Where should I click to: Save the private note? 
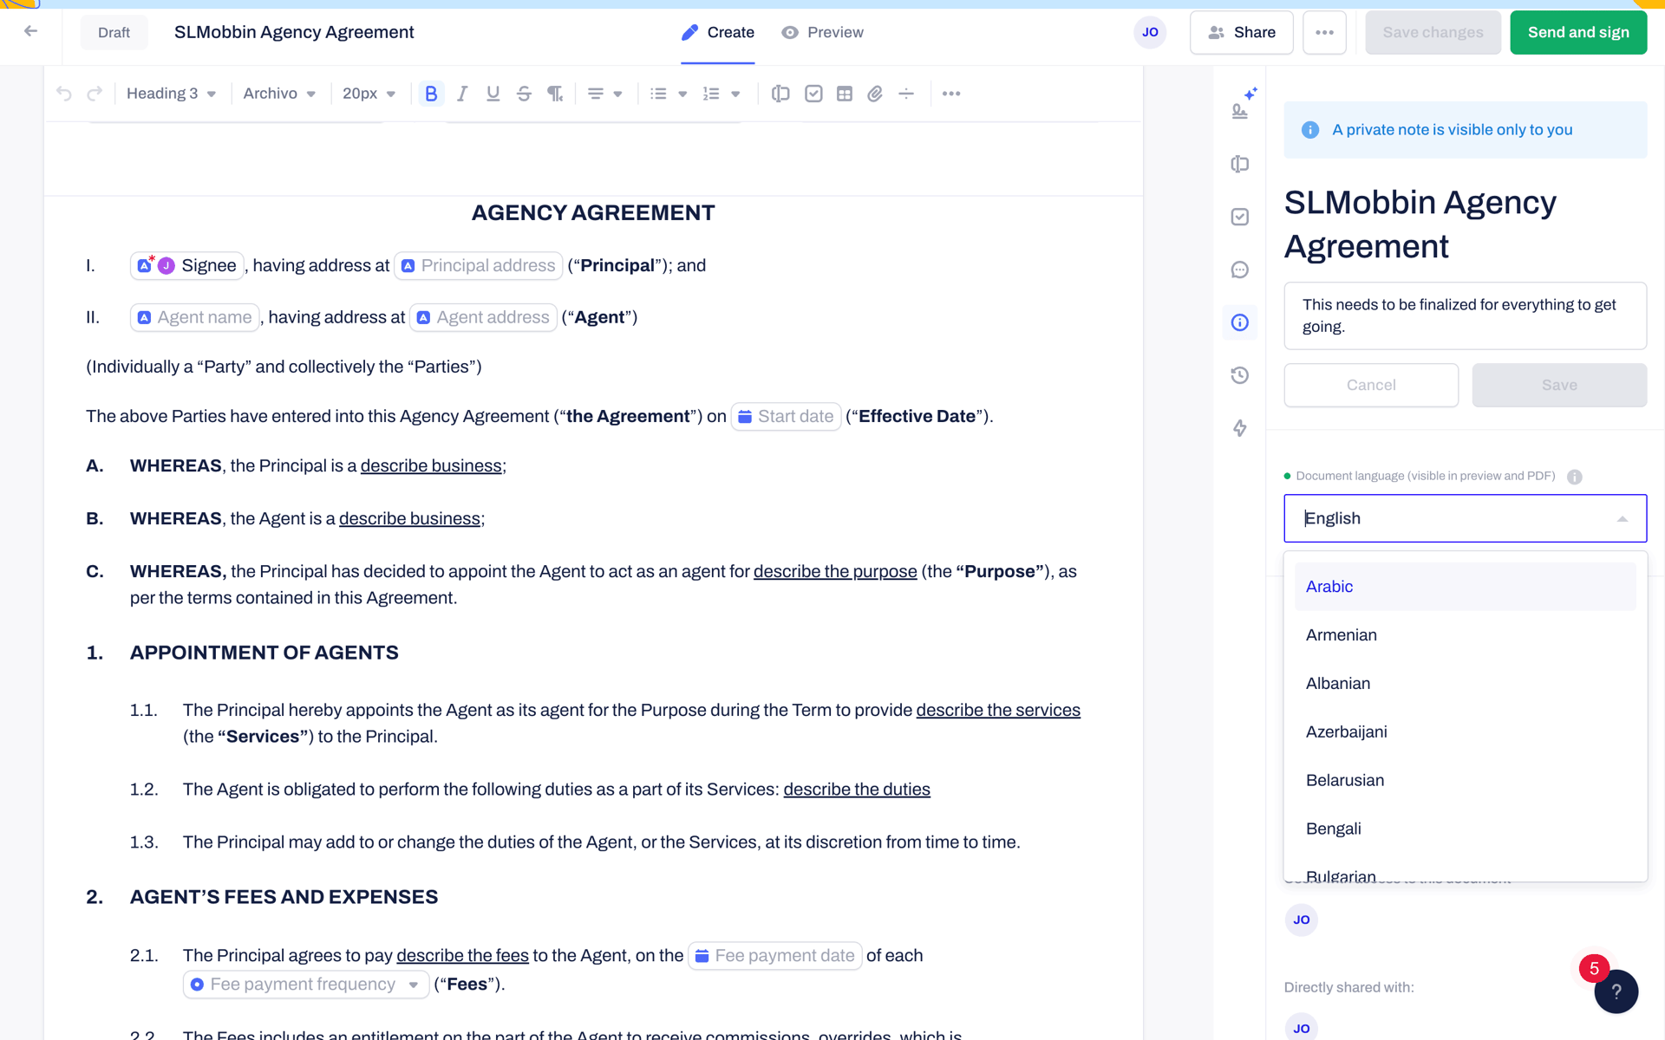click(1559, 385)
